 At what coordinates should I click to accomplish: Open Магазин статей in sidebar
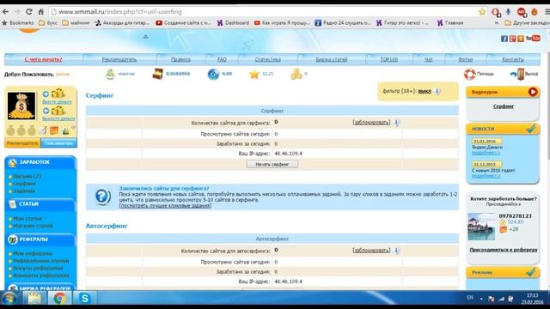tap(33, 226)
